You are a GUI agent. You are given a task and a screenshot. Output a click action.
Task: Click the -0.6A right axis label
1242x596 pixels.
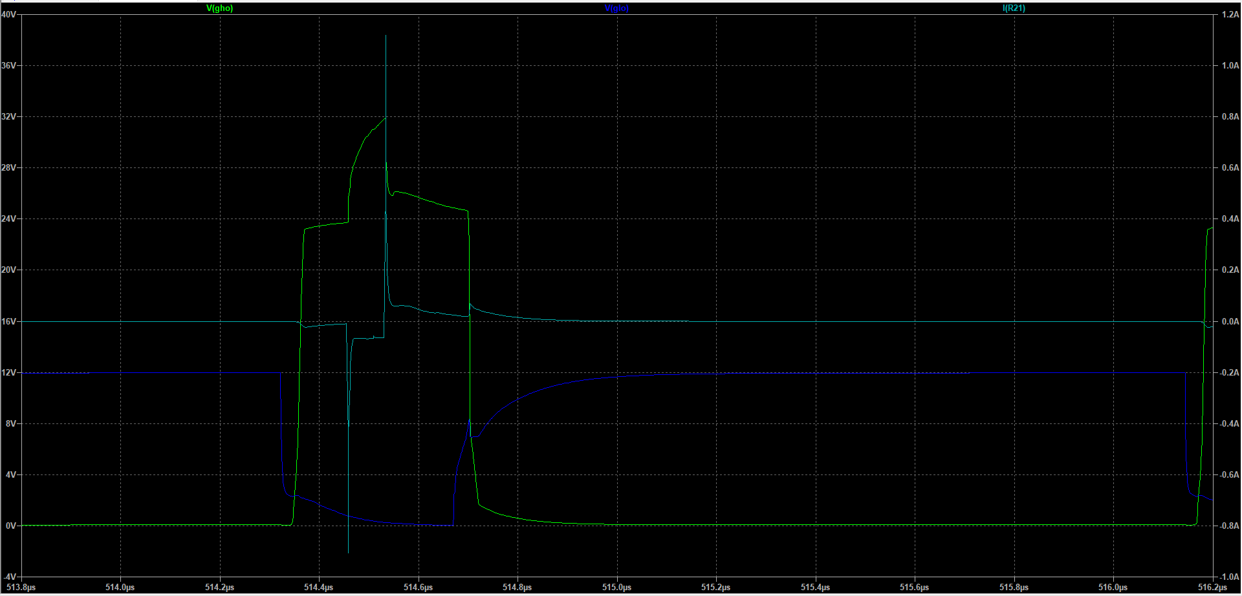pyautogui.click(x=1229, y=474)
